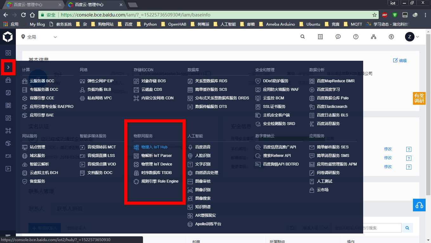431x243 pixels.
Task: Open the 有奖调研 survey badge
Action: coord(419,98)
